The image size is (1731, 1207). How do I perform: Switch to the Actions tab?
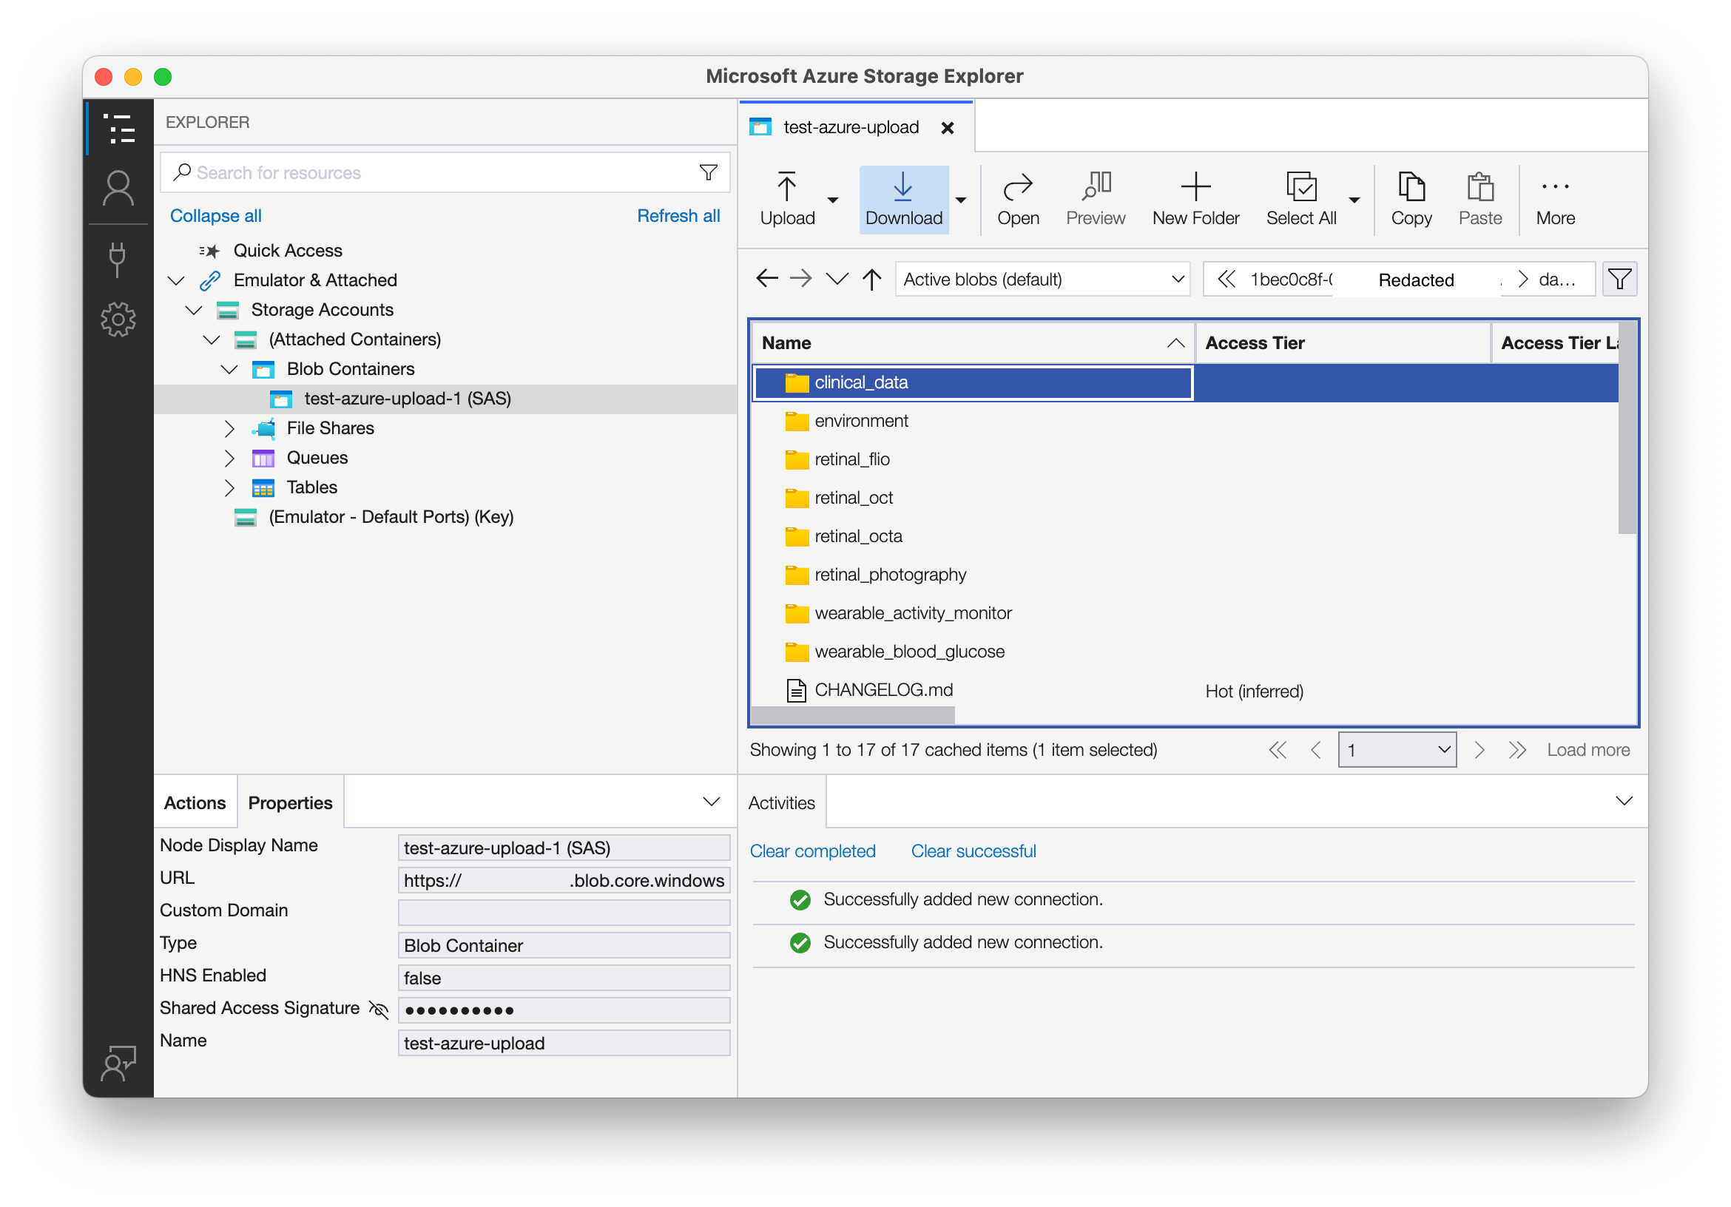pyautogui.click(x=195, y=803)
